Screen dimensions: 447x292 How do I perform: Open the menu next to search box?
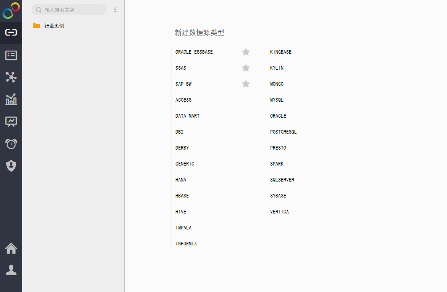[x=115, y=10]
